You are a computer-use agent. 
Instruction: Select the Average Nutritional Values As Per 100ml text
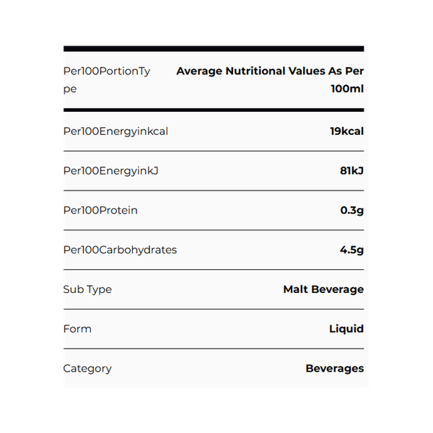tap(270, 80)
